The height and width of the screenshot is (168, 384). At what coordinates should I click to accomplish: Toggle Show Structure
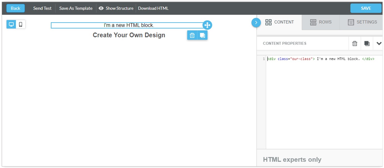point(116,8)
